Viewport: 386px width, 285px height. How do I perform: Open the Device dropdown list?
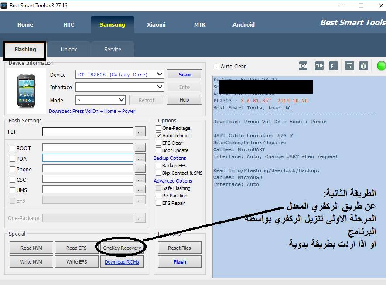pyautogui.click(x=160, y=74)
